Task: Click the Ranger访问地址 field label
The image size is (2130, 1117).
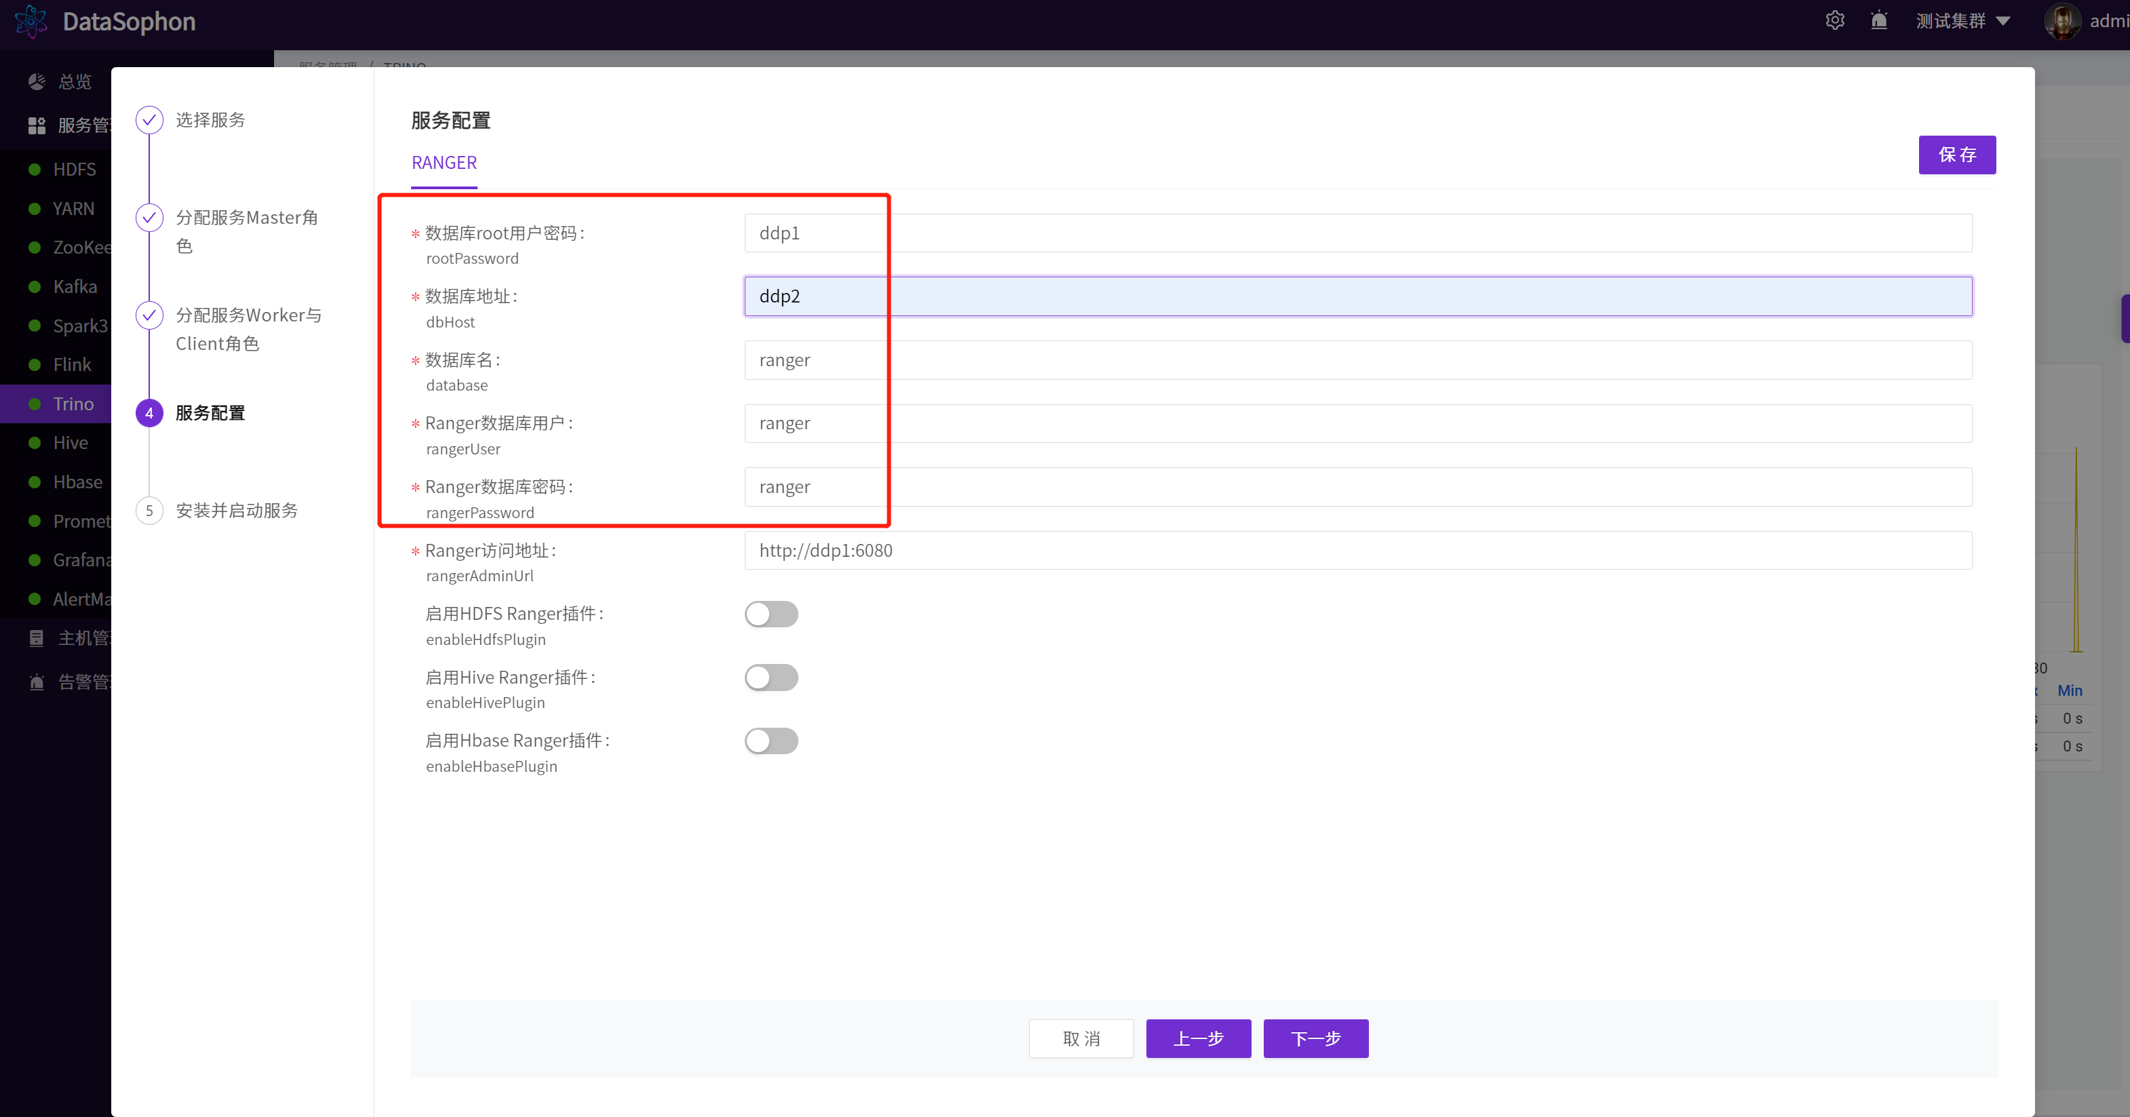Action: click(490, 551)
